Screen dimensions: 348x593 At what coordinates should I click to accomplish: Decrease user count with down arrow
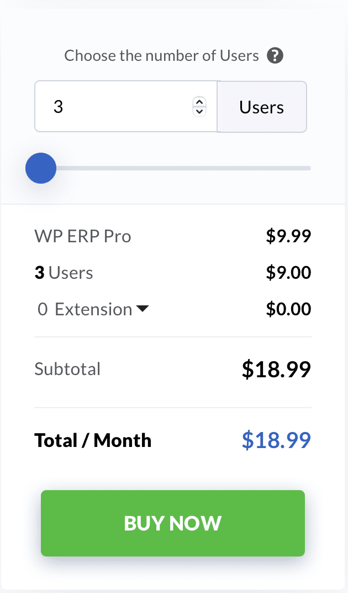click(x=199, y=111)
